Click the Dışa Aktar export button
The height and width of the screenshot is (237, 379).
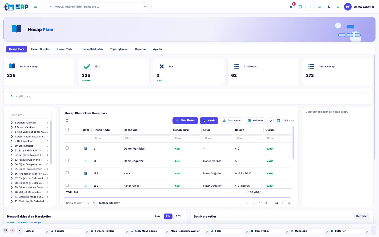coord(232,121)
